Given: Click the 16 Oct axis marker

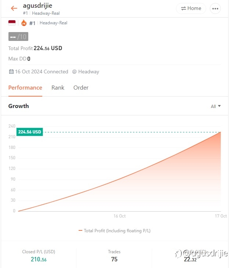Looking at the screenshot, I should [x=120, y=216].
